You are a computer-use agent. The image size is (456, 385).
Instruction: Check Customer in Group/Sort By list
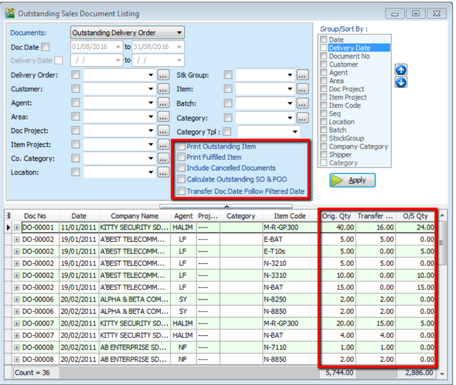(x=324, y=64)
